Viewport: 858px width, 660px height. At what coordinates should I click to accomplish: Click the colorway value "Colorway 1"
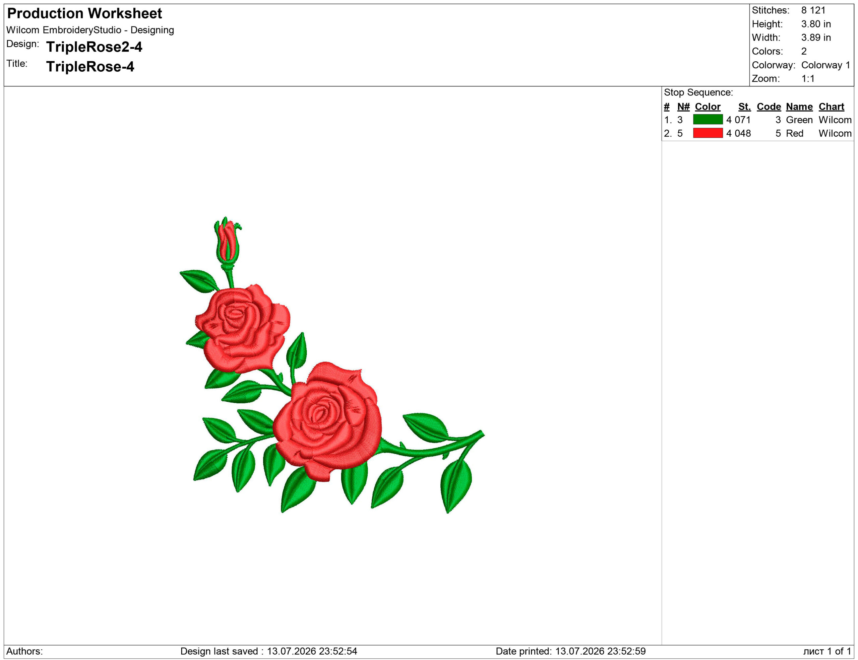[x=826, y=65]
